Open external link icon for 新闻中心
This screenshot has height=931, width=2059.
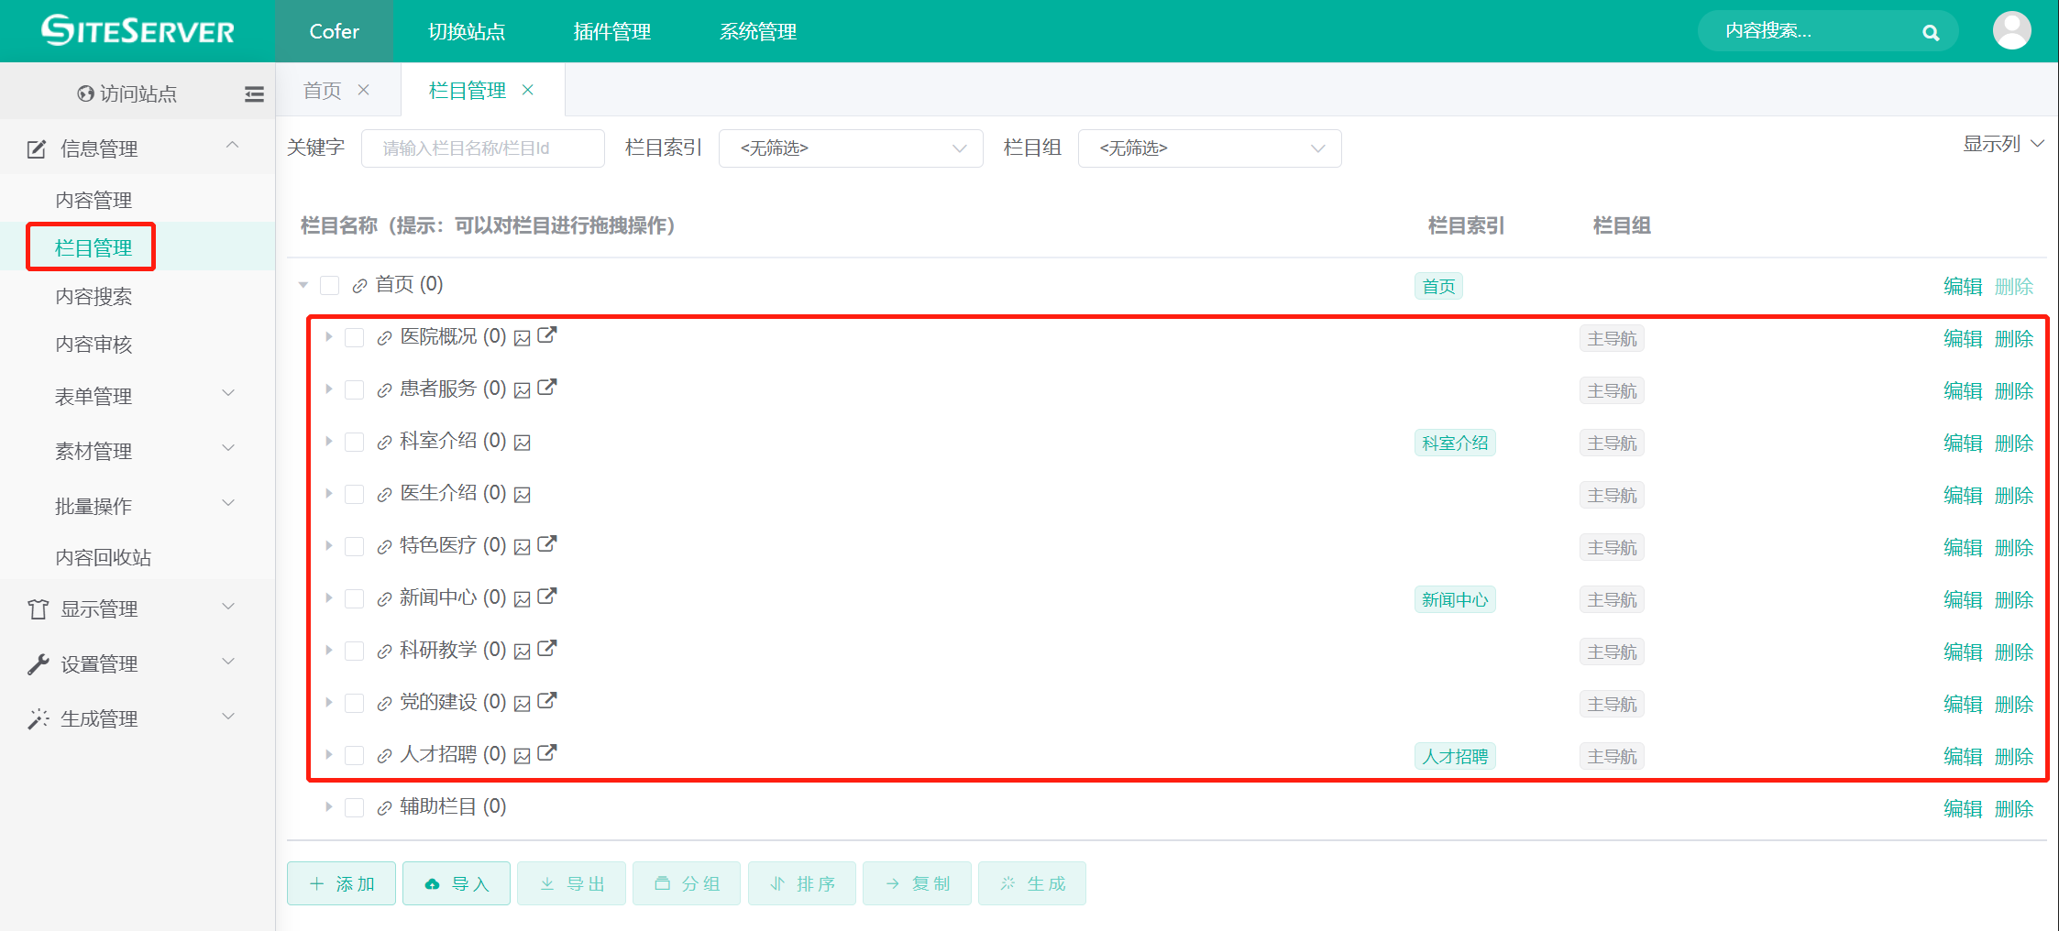click(x=546, y=597)
